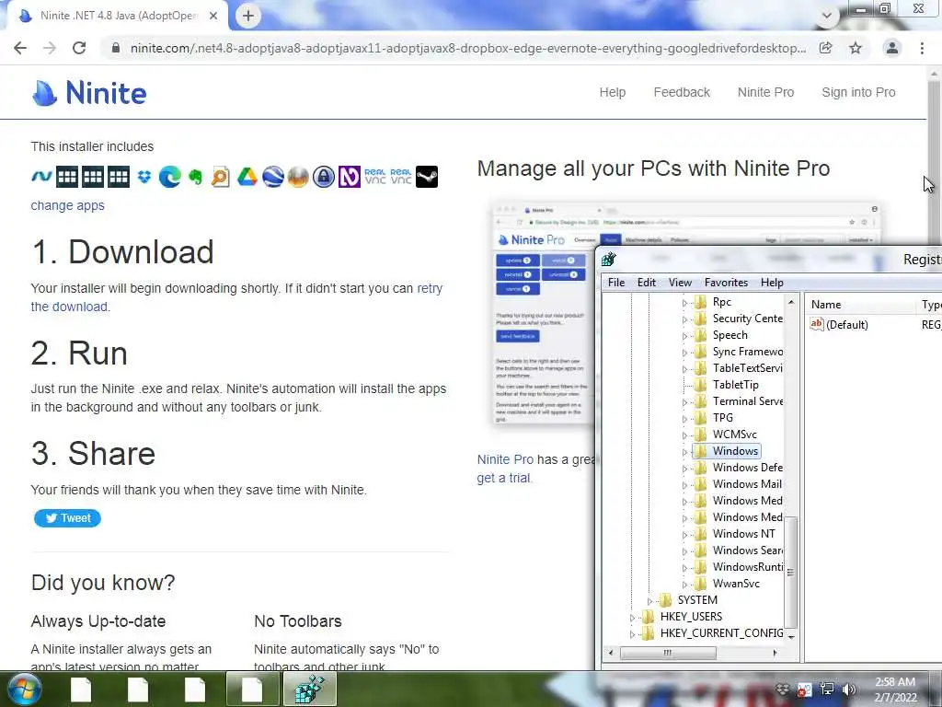Viewport: 942px width, 707px height.
Task: Select the (Default) registry value
Action: (x=839, y=325)
